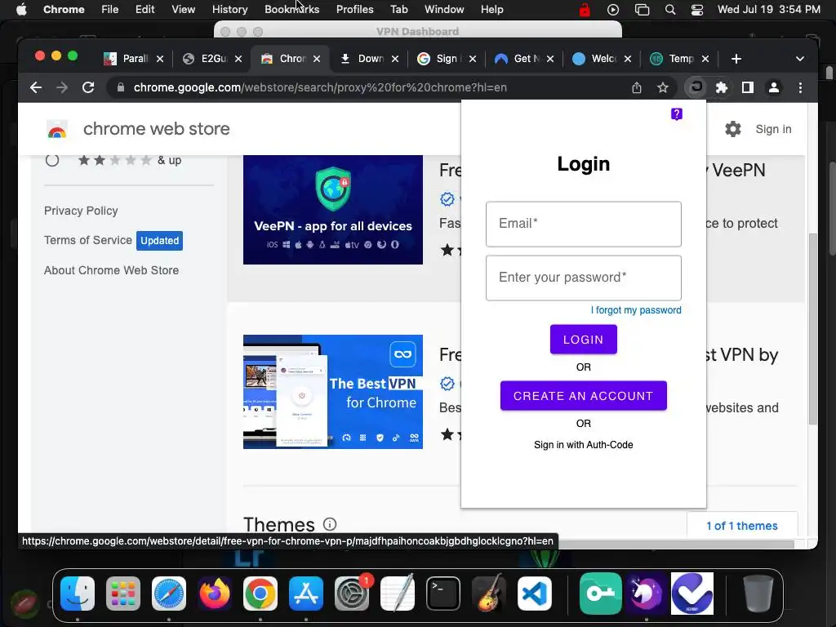Click the page vertical scrollbar
Screen dimensions: 836x627
point(812,329)
